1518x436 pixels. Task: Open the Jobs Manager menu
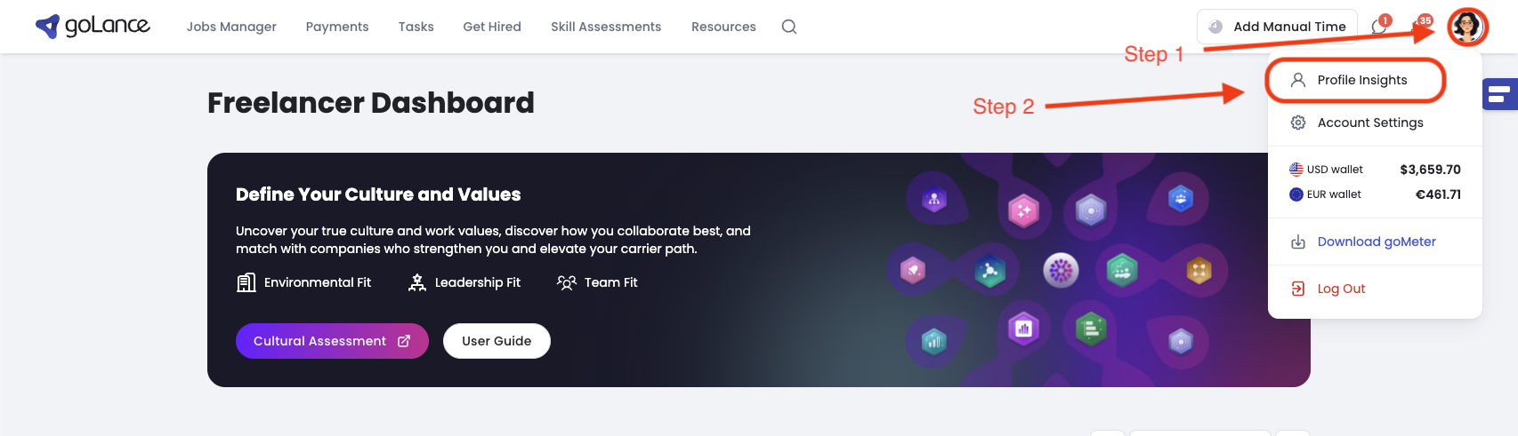[x=231, y=27]
